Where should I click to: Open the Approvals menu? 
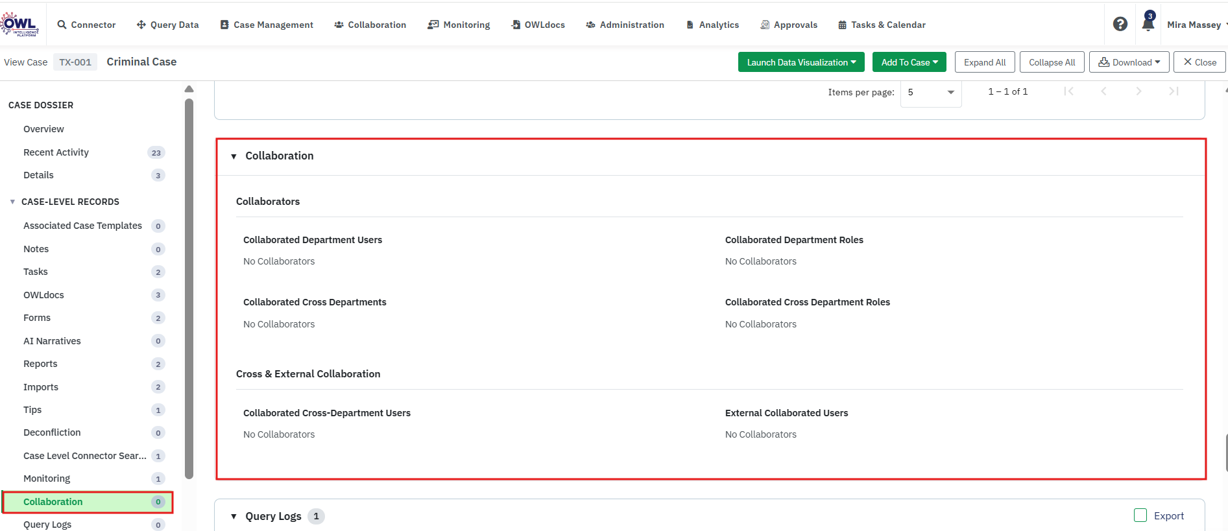click(788, 25)
